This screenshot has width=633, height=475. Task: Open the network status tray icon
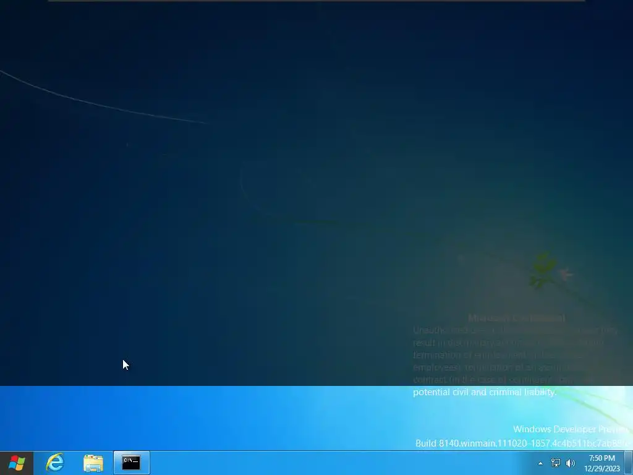pyautogui.click(x=556, y=463)
